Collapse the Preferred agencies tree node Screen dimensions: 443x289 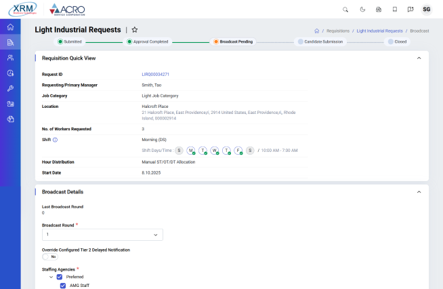[x=50, y=277]
